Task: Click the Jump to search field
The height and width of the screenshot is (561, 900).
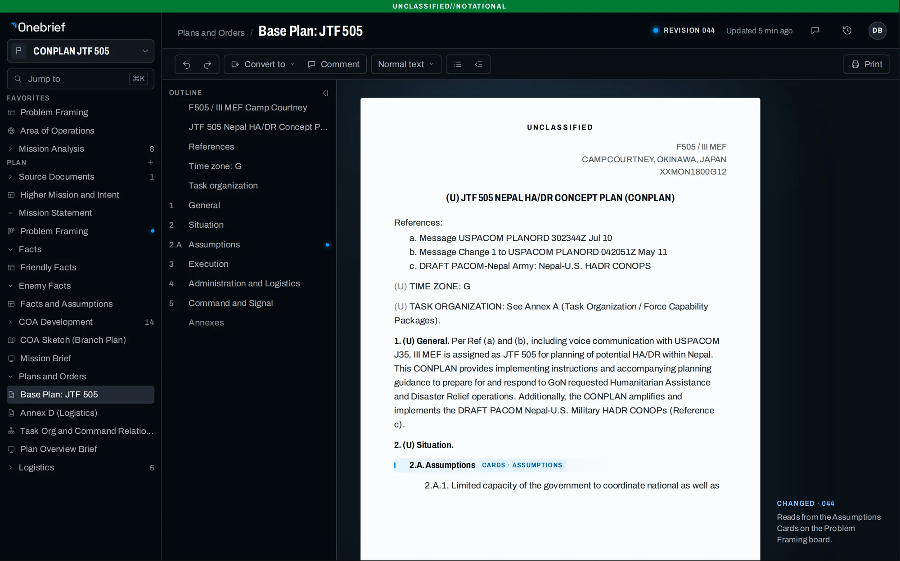Action: pos(81,79)
